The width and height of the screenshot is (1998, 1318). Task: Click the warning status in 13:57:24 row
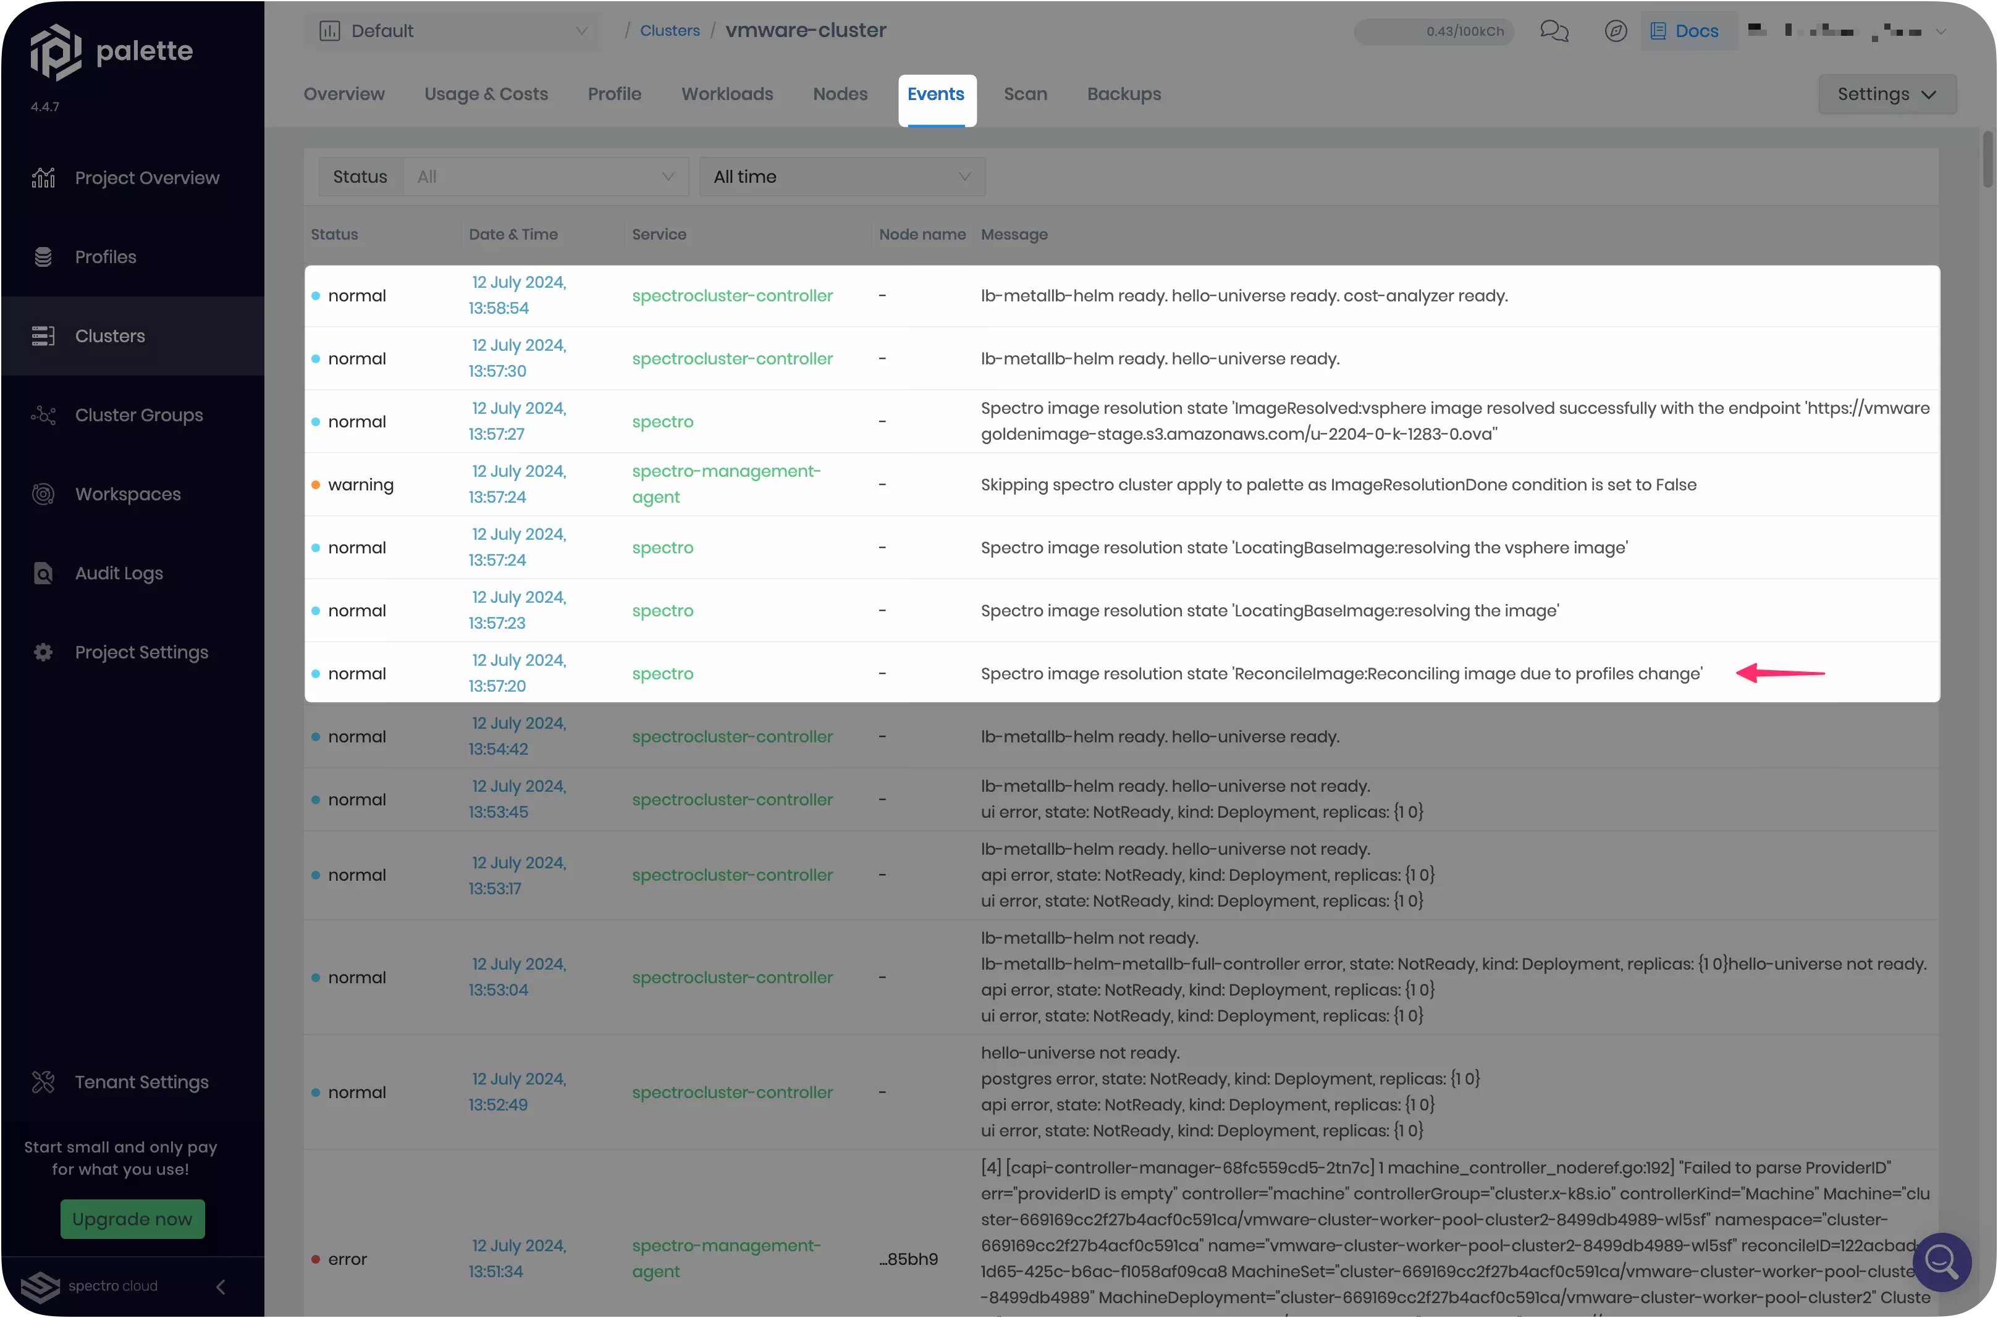pos(361,485)
